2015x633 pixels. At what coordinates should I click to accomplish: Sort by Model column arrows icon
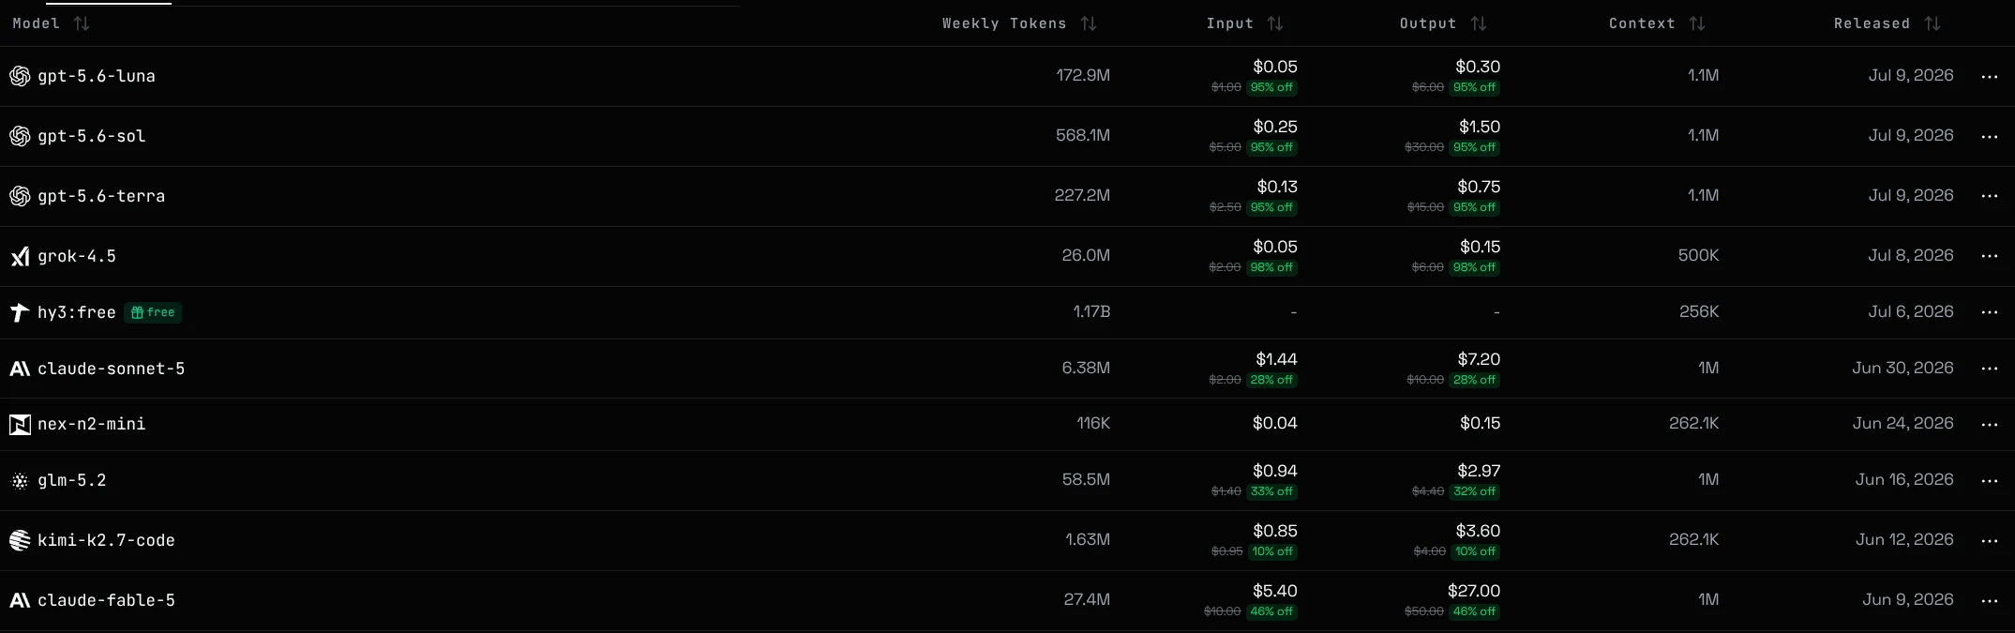click(82, 23)
